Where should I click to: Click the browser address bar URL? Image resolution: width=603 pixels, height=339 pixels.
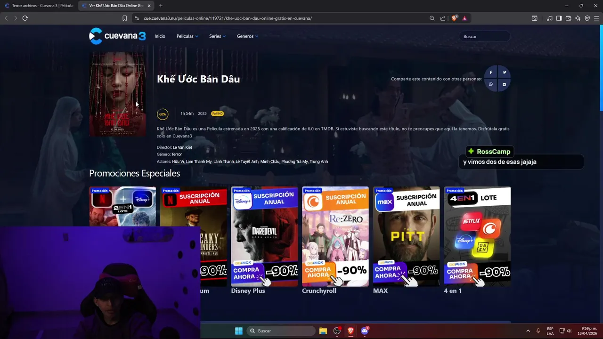pyautogui.click(x=228, y=18)
